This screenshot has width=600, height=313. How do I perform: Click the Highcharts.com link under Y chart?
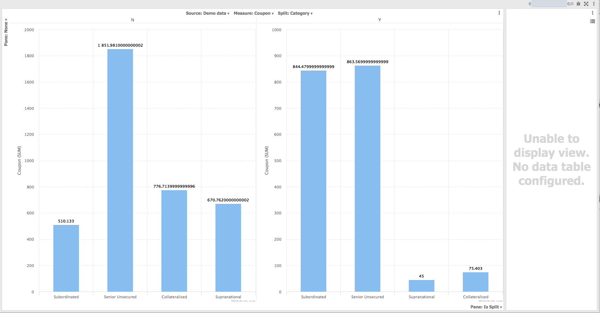click(x=491, y=301)
